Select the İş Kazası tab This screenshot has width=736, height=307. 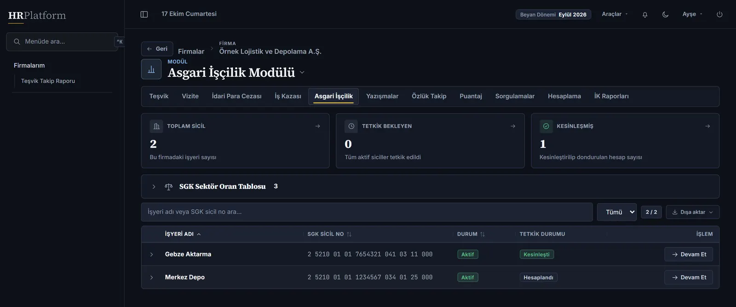(288, 96)
